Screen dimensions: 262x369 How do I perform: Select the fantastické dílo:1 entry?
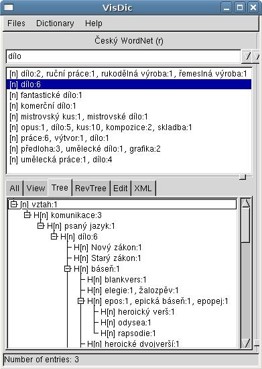(129, 95)
